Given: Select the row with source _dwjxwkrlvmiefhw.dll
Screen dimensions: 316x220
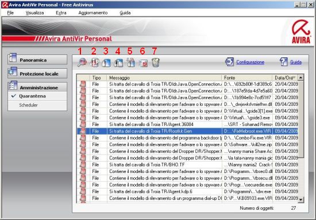Looking at the screenshot, I should 187,104.
